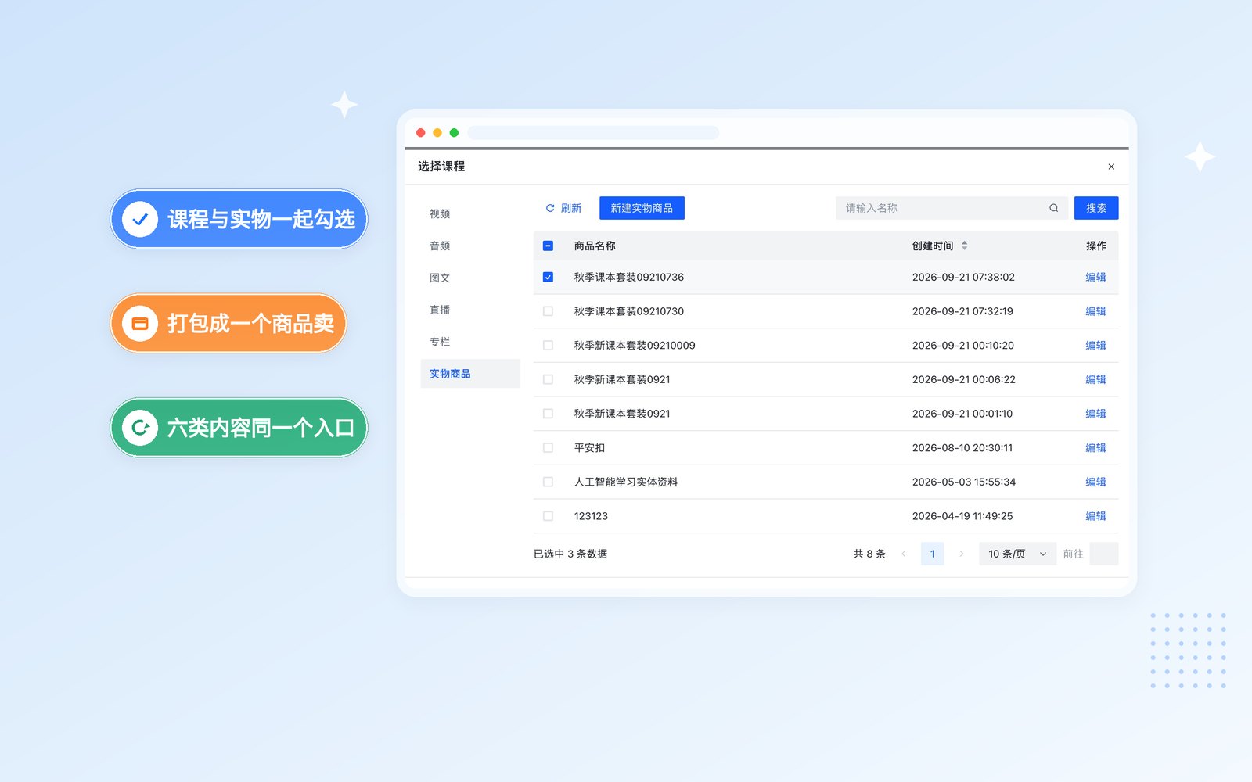Click the red window close dot
The width and height of the screenshot is (1252, 782).
(421, 133)
